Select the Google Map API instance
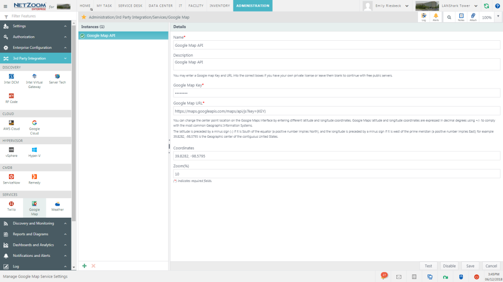Viewport: 503px width, 282px height. click(123, 36)
